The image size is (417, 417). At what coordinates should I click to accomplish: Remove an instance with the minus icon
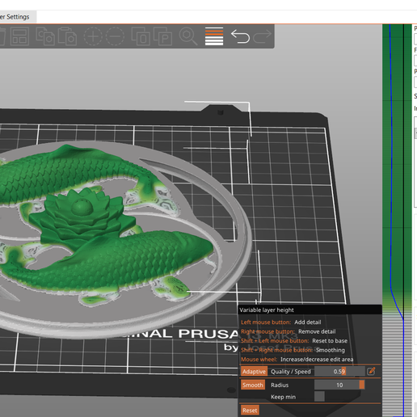pyautogui.click(x=115, y=36)
